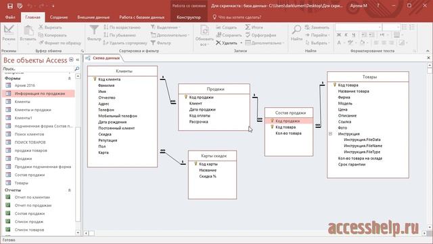This screenshot has height=244, width=433.
Task: Sort По убыванию descending
Action: tap(120, 35)
